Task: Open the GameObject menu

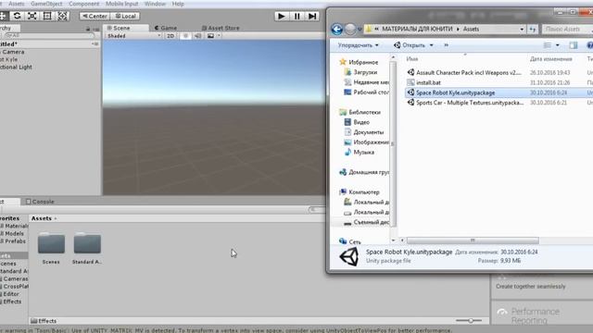Action: tap(46, 4)
